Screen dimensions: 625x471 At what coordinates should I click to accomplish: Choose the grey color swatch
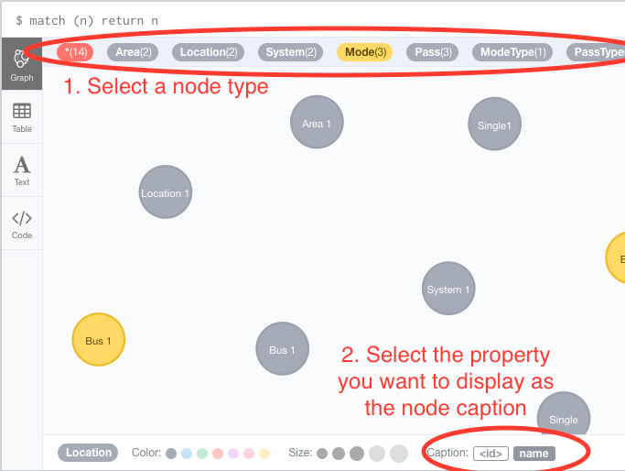[171, 454]
